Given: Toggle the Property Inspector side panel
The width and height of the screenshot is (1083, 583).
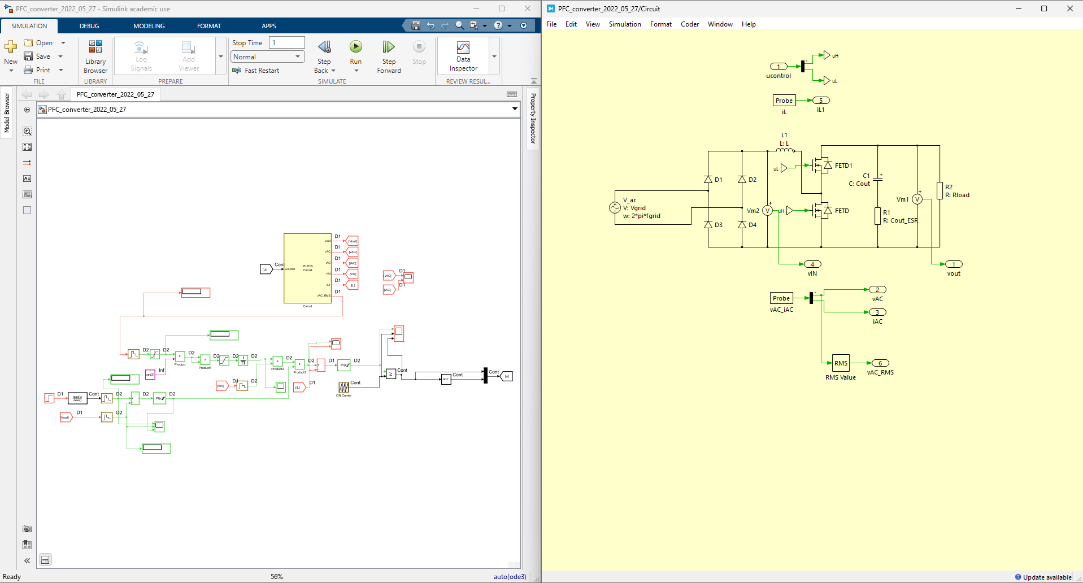Looking at the screenshot, I should click(x=533, y=119).
